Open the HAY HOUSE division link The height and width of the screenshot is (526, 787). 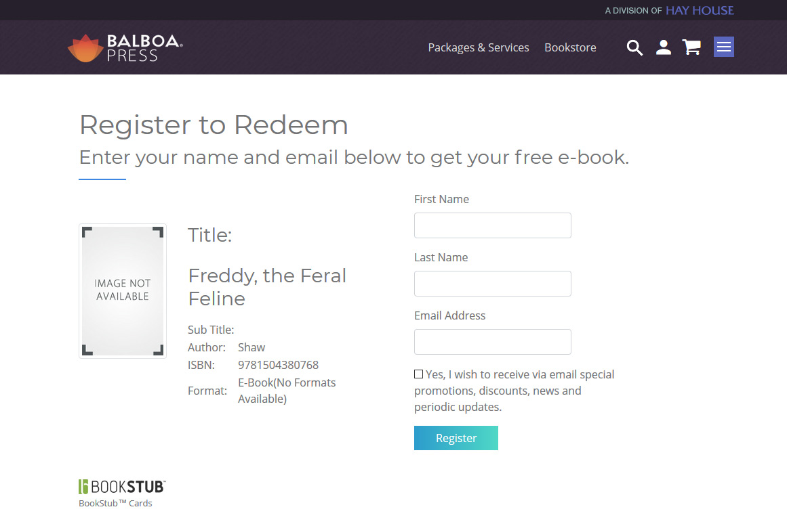[700, 10]
